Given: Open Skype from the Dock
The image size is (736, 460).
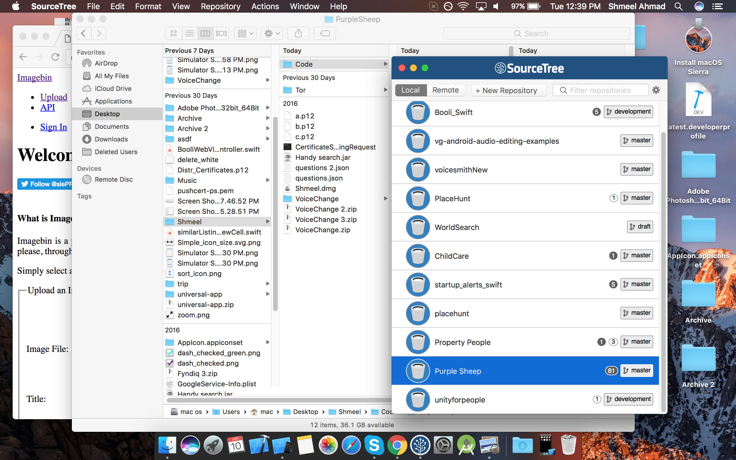Looking at the screenshot, I should (374, 445).
